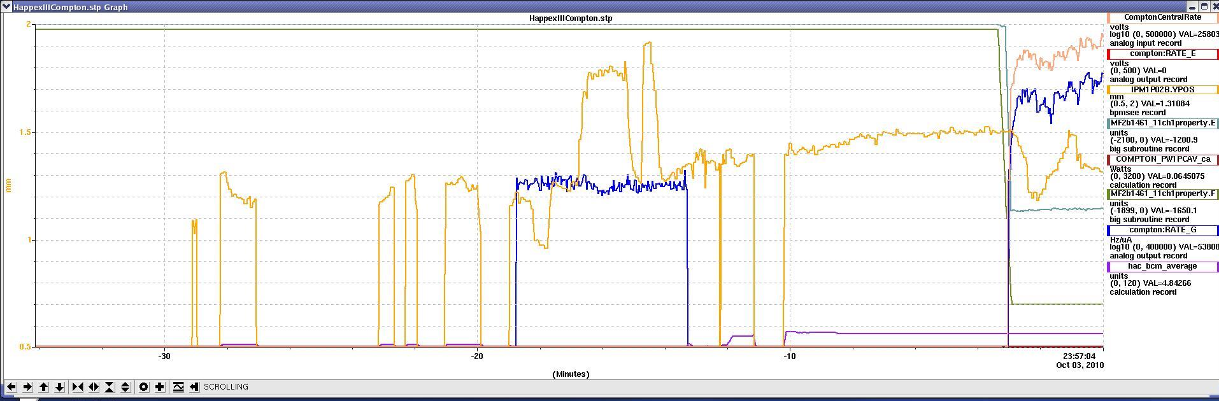This screenshot has width=1219, height=401.
Task: Click the (Minutes) axis label
Action: [x=571, y=374]
